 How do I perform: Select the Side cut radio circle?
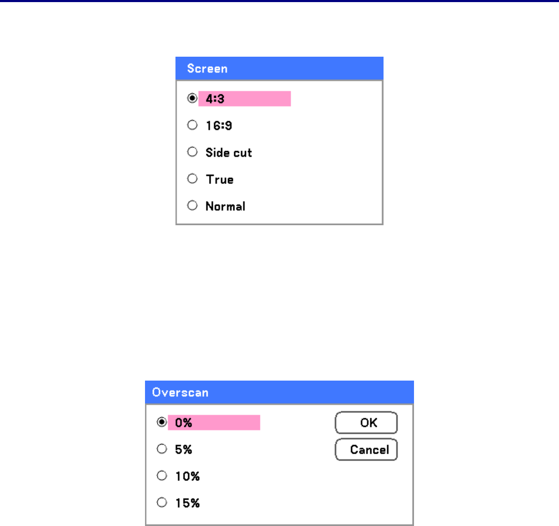point(193,152)
